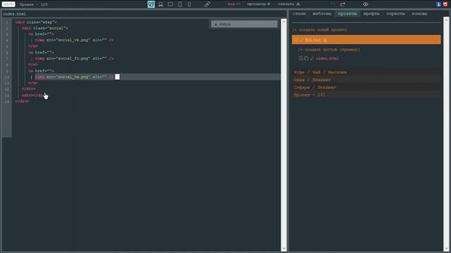Expand the plus box beside index.html
This screenshot has width=451, height=253.
click(301, 58)
